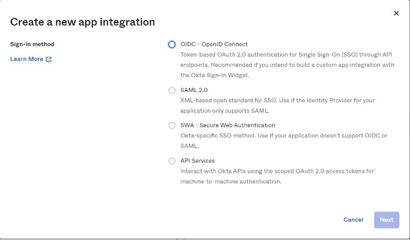Choose the SAML 2.0 radio button

172,90
